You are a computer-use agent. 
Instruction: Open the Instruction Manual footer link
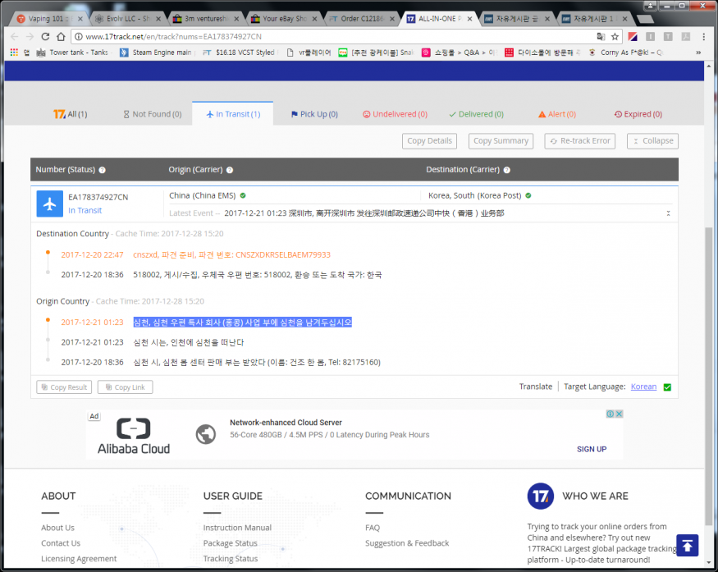click(237, 528)
